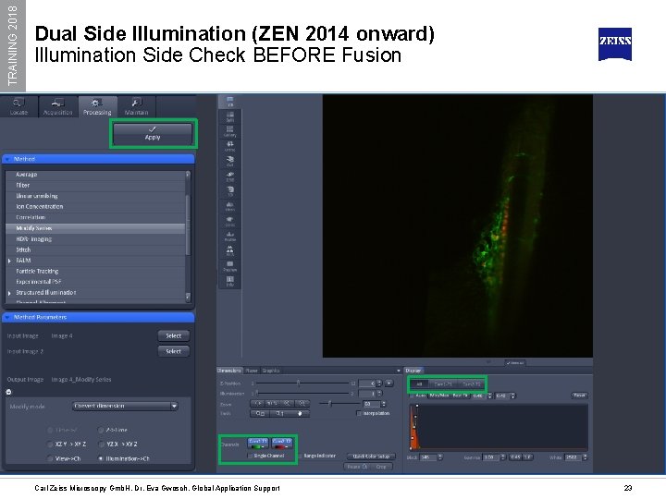666x499 pixels.
Task: Open the Player tab
Action: coord(252,371)
